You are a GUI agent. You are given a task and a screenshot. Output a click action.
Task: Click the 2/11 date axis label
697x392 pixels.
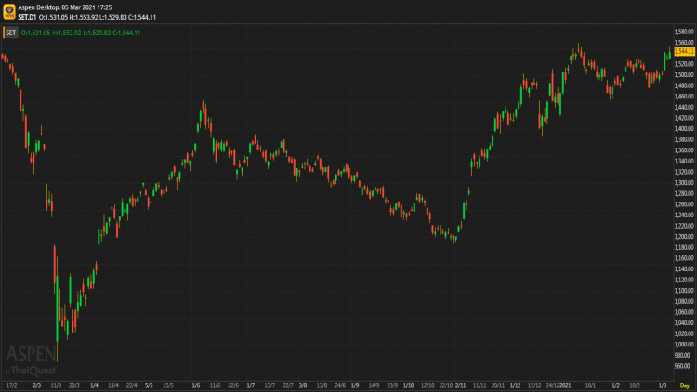coord(460,385)
